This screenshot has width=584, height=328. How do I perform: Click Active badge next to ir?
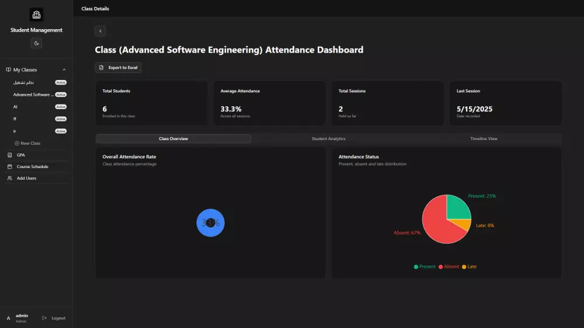(x=61, y=131)
